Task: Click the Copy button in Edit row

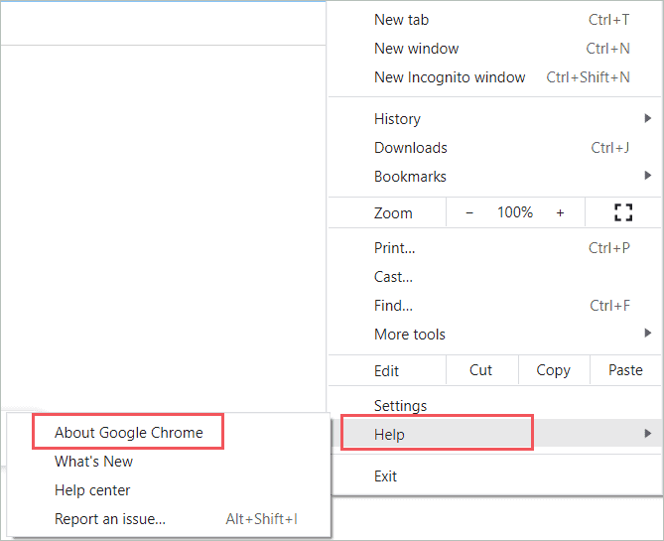Action: tap(554, 370)
